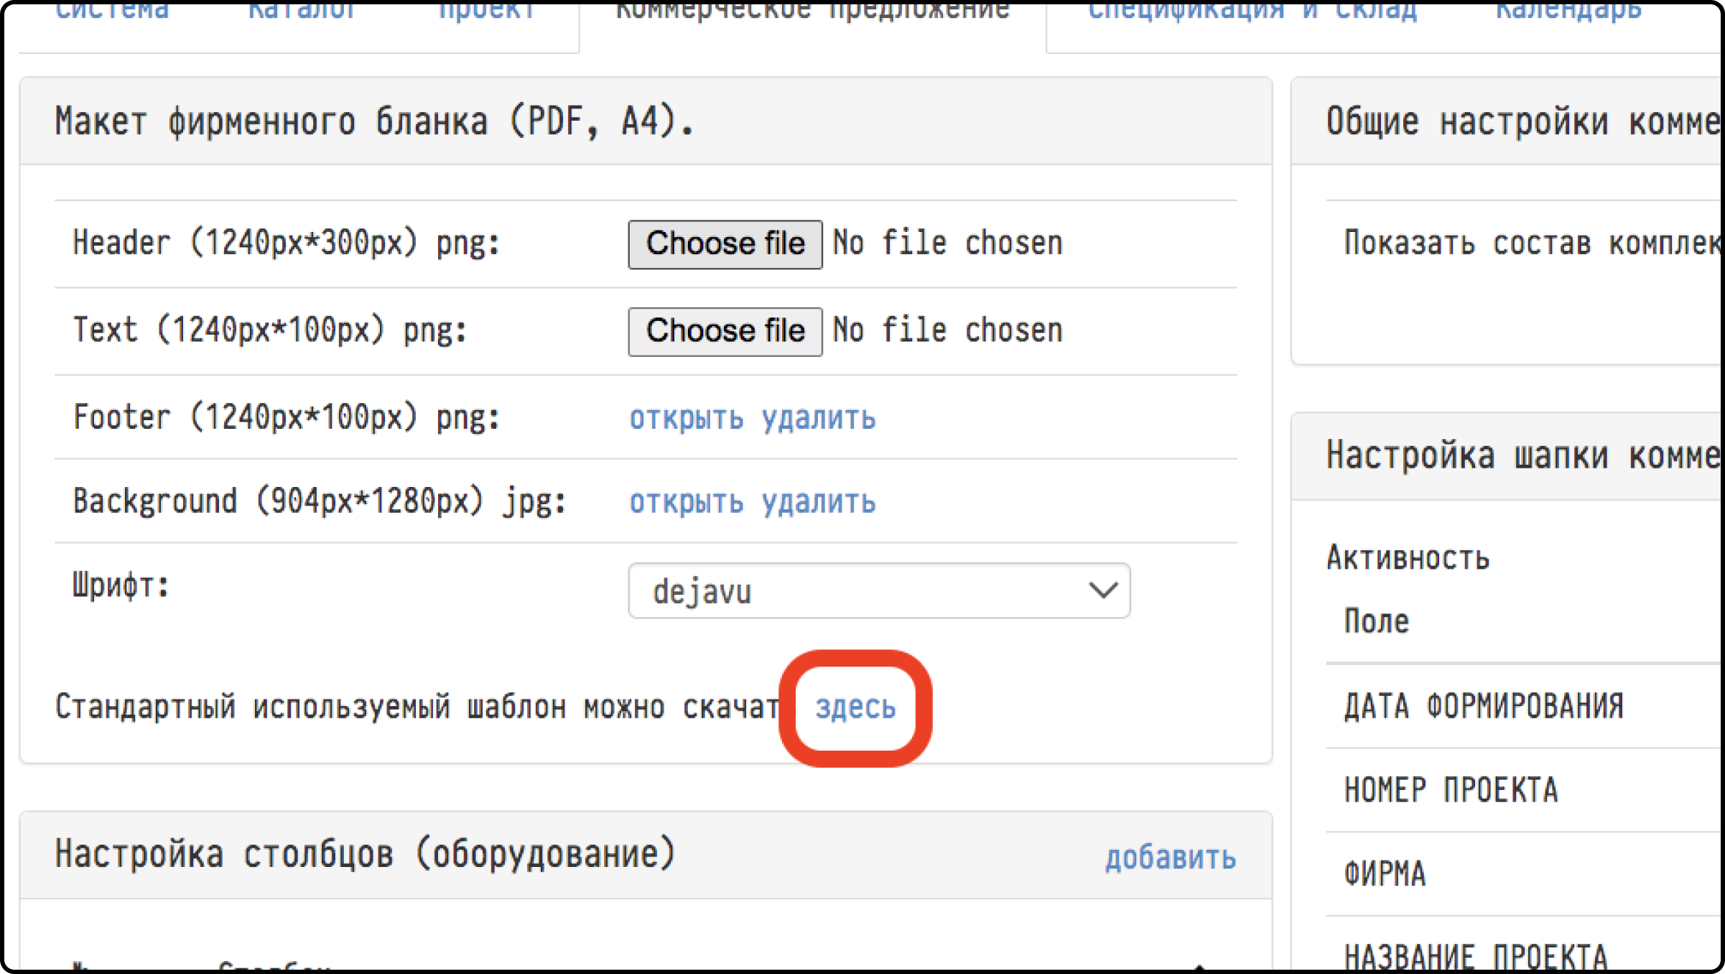Open Спецификация и склад tab

(x=1252, y=11)
